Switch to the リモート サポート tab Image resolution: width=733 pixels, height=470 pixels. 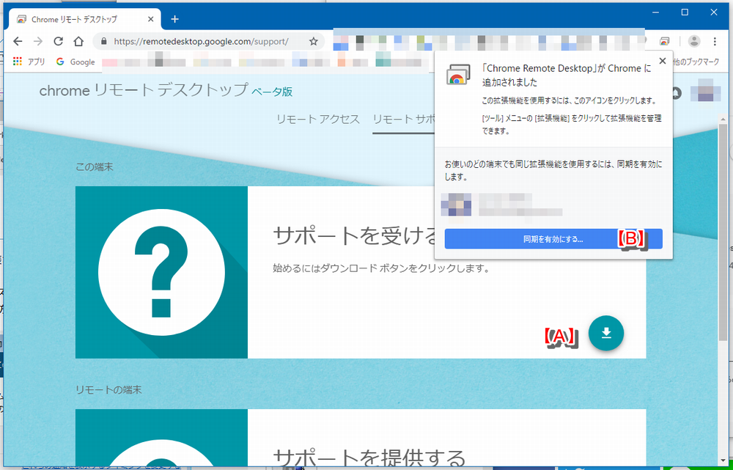404,120
